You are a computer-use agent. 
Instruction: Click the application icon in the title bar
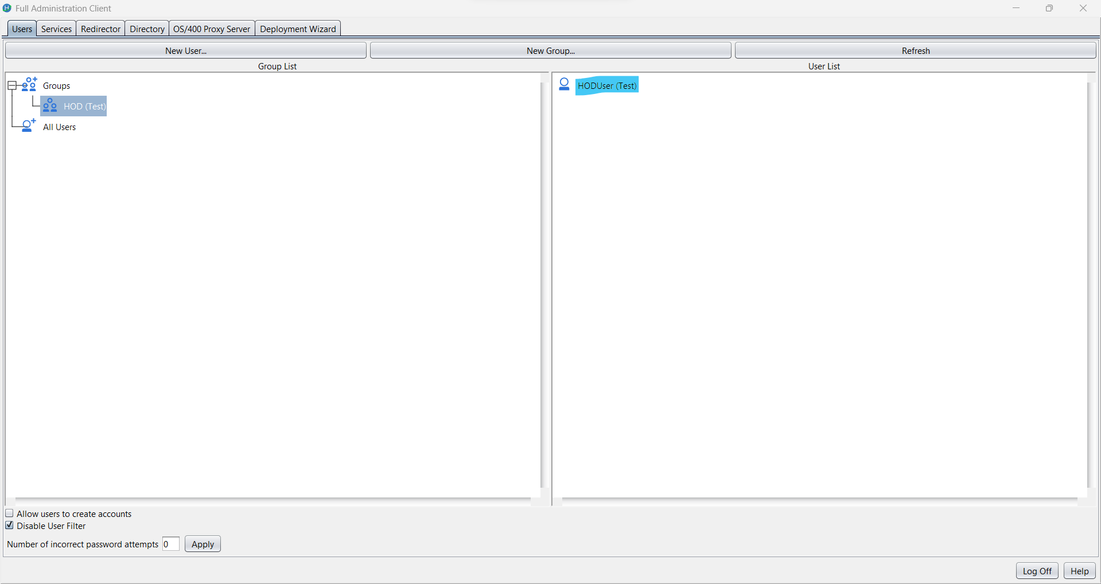point(7,8)
